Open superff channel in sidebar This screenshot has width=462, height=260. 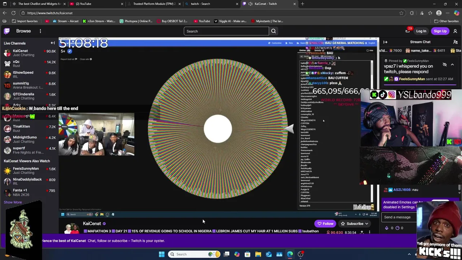(x=29, y=150)
